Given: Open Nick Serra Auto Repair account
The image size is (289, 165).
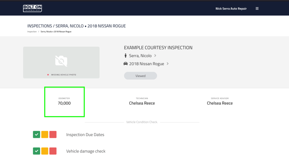Looking at the screenshot, I should coord(231,9).
